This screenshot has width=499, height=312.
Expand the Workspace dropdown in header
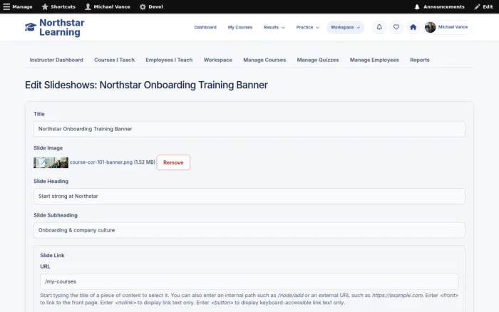click(345, 27)
